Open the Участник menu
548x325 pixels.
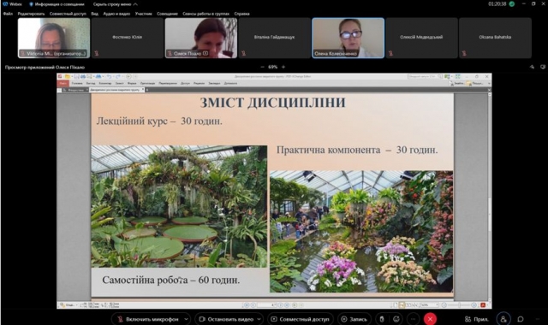(x=143, y=14)
